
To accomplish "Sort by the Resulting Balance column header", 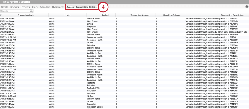I will [x=172, y=15].
